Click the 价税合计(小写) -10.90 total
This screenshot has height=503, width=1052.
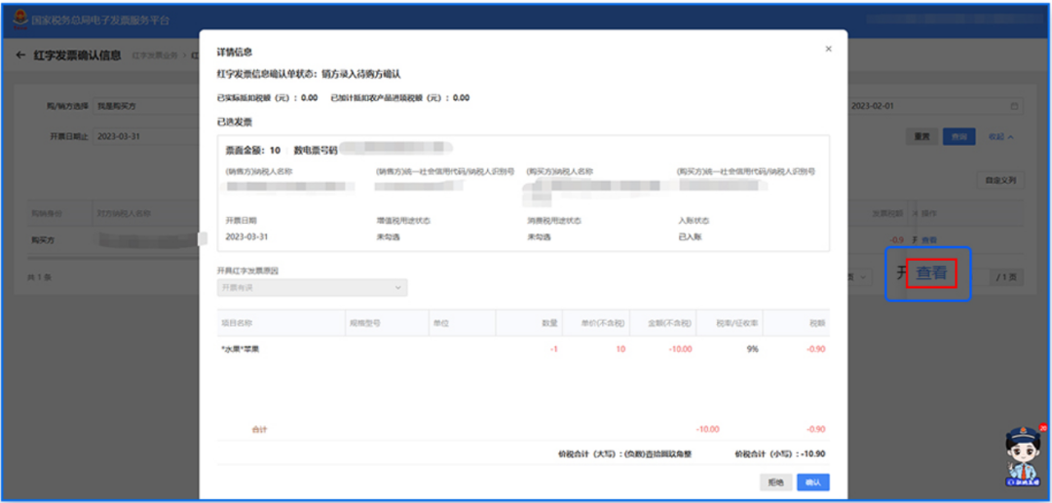click(780, 454)
